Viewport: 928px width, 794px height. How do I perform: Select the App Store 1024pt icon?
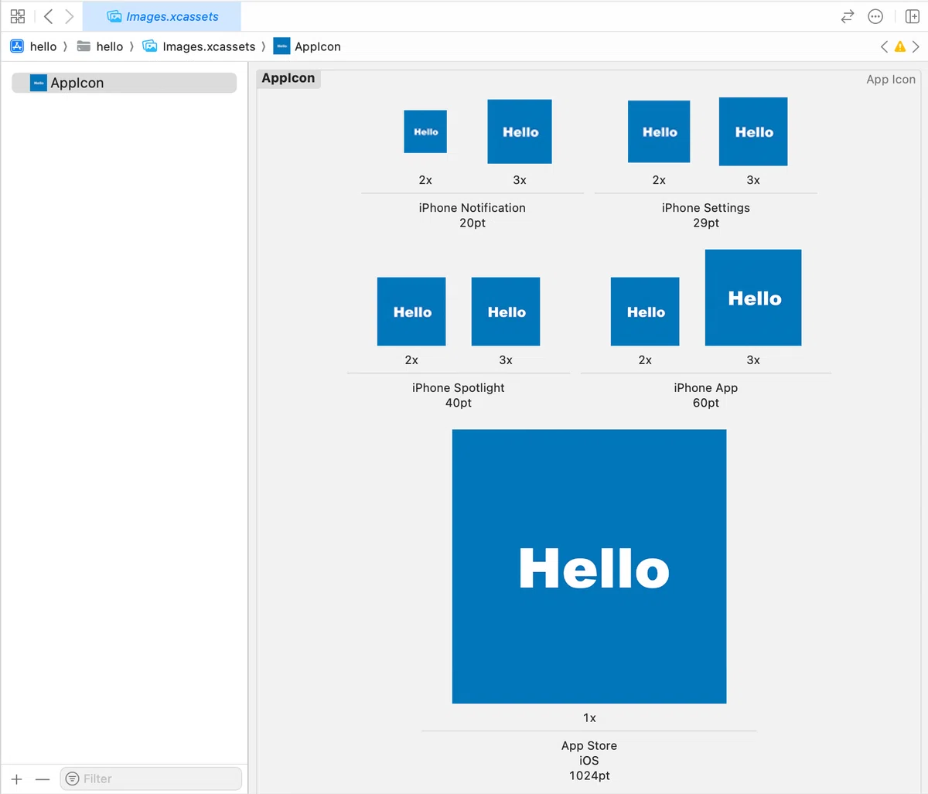(589, 567)
